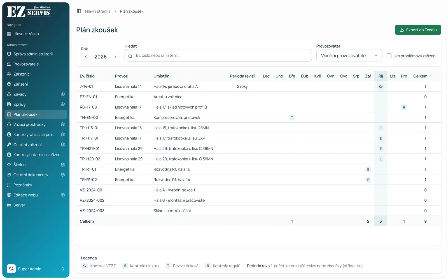
Task: Click the E badge in row TR-H29-02
Action: 381,159
